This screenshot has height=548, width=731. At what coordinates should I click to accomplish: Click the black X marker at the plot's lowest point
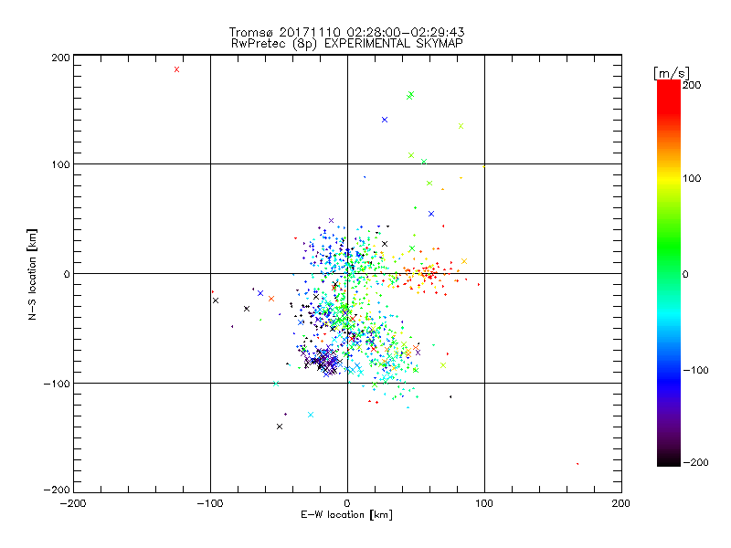point(280,427)
